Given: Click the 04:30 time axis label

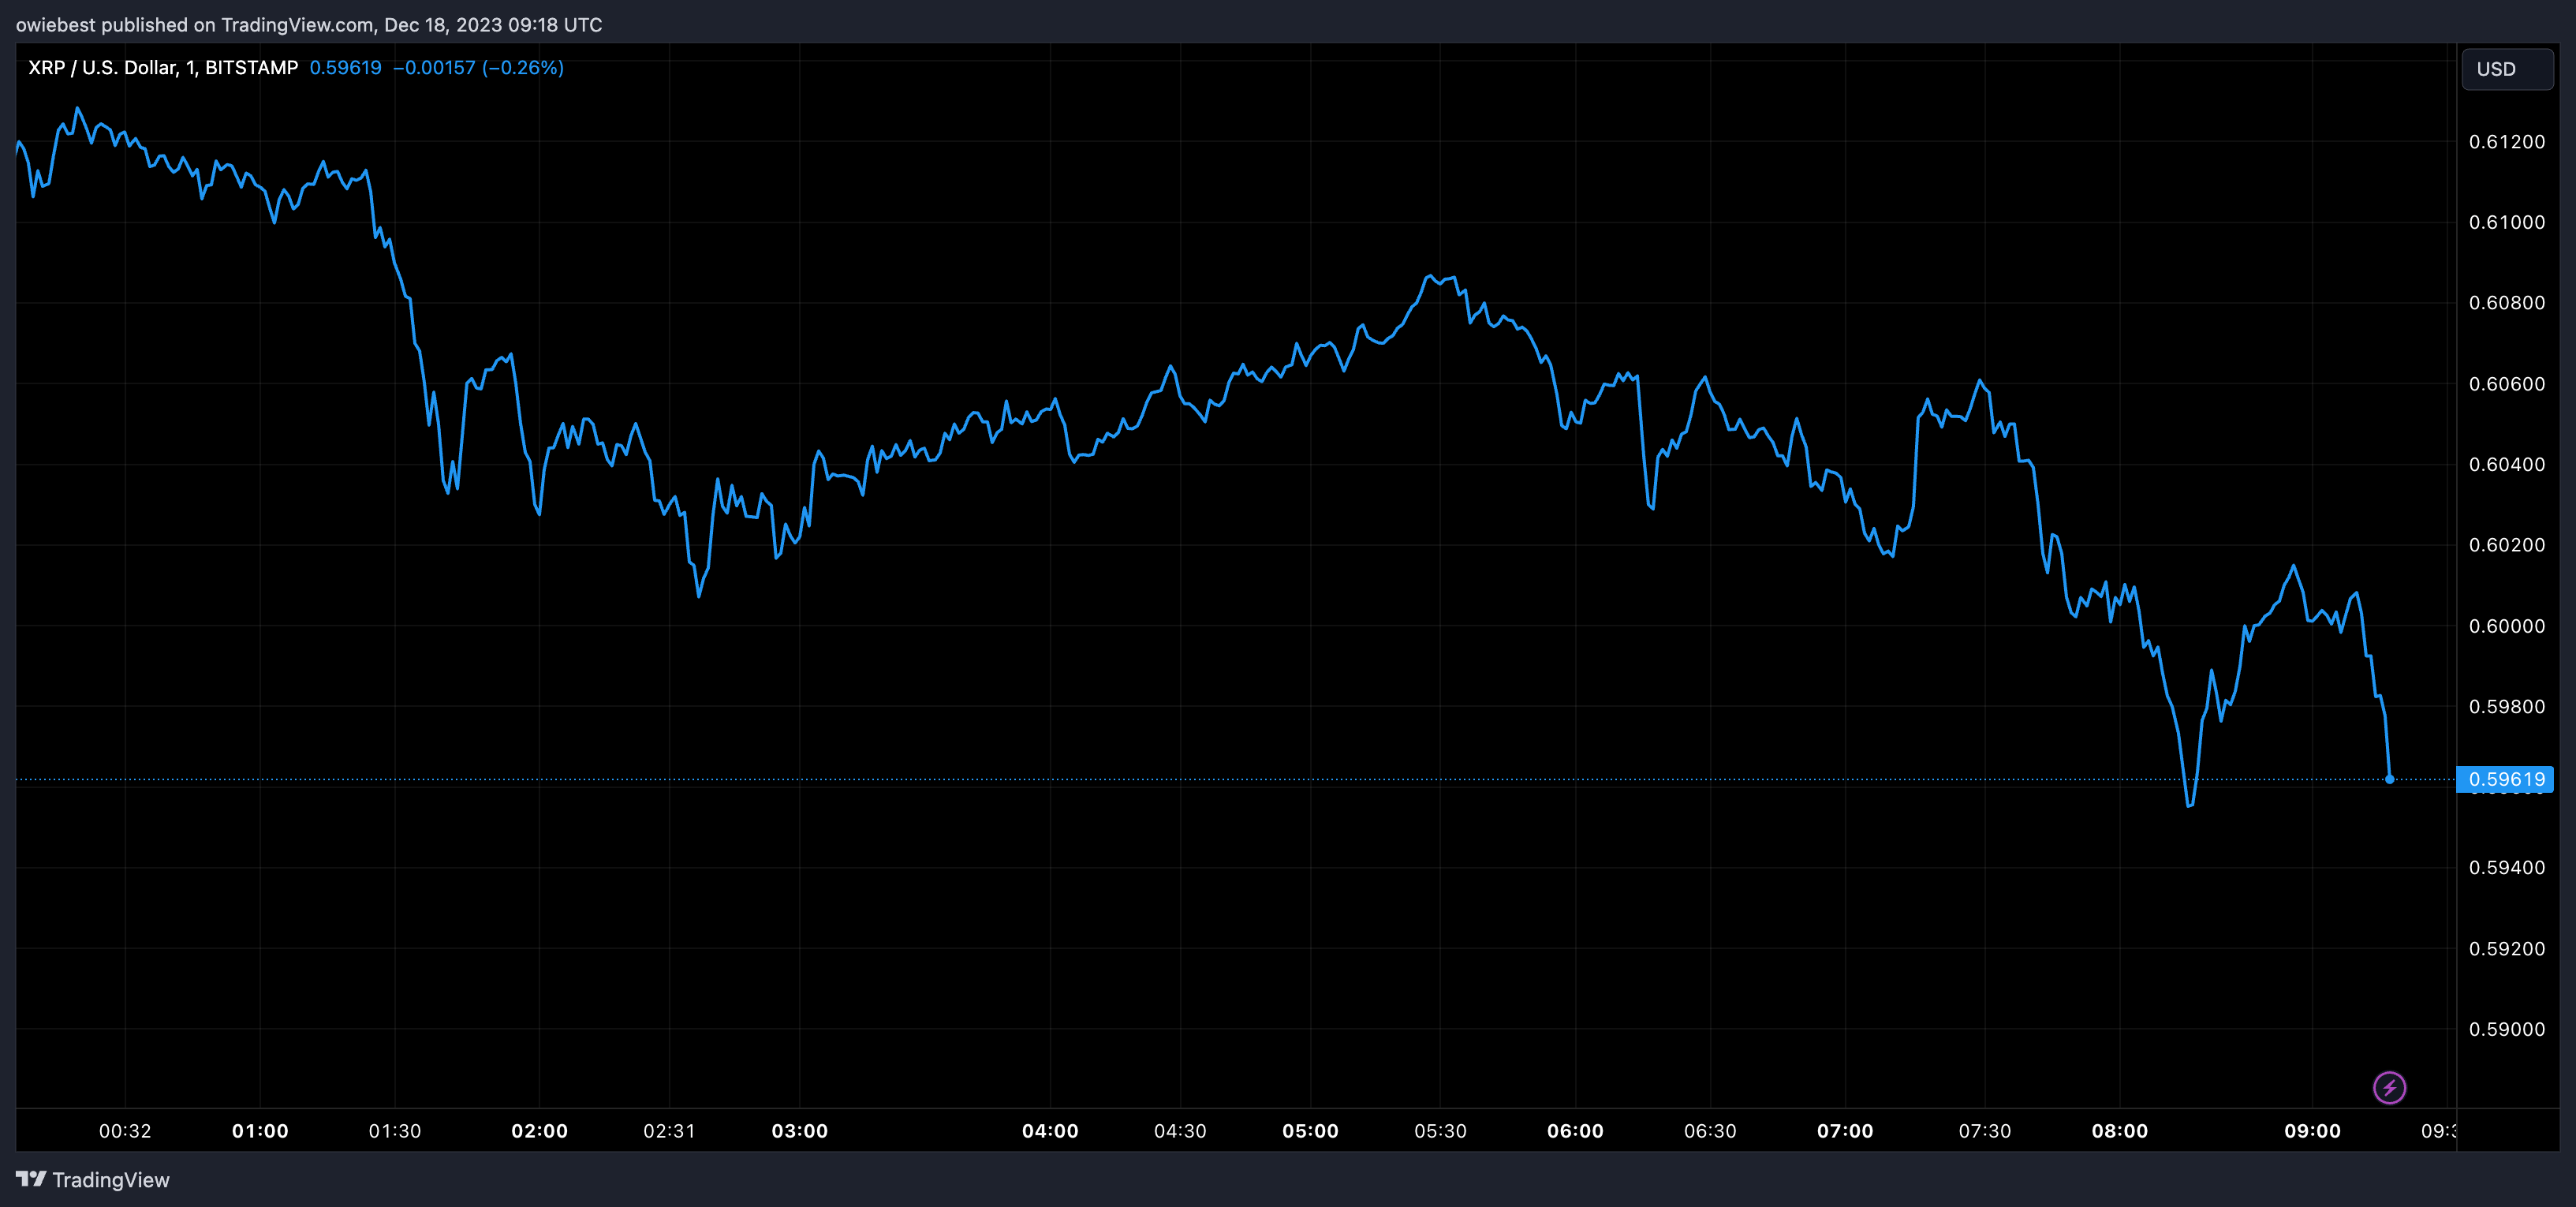Looking at the screenshot, I should (1180, 1131).
